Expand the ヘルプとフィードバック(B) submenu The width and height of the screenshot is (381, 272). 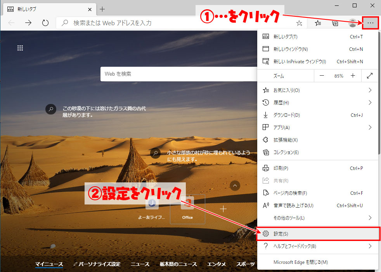tap(317, 246)
